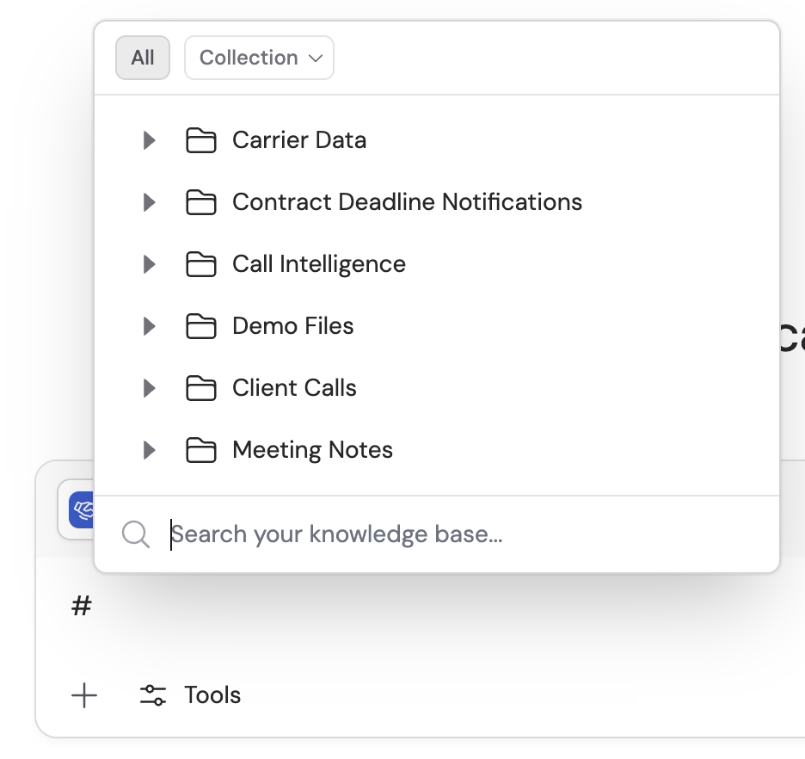Viewport: 805px width, 759px height.
Task: Click the plus button to add content
Action: 84,696
